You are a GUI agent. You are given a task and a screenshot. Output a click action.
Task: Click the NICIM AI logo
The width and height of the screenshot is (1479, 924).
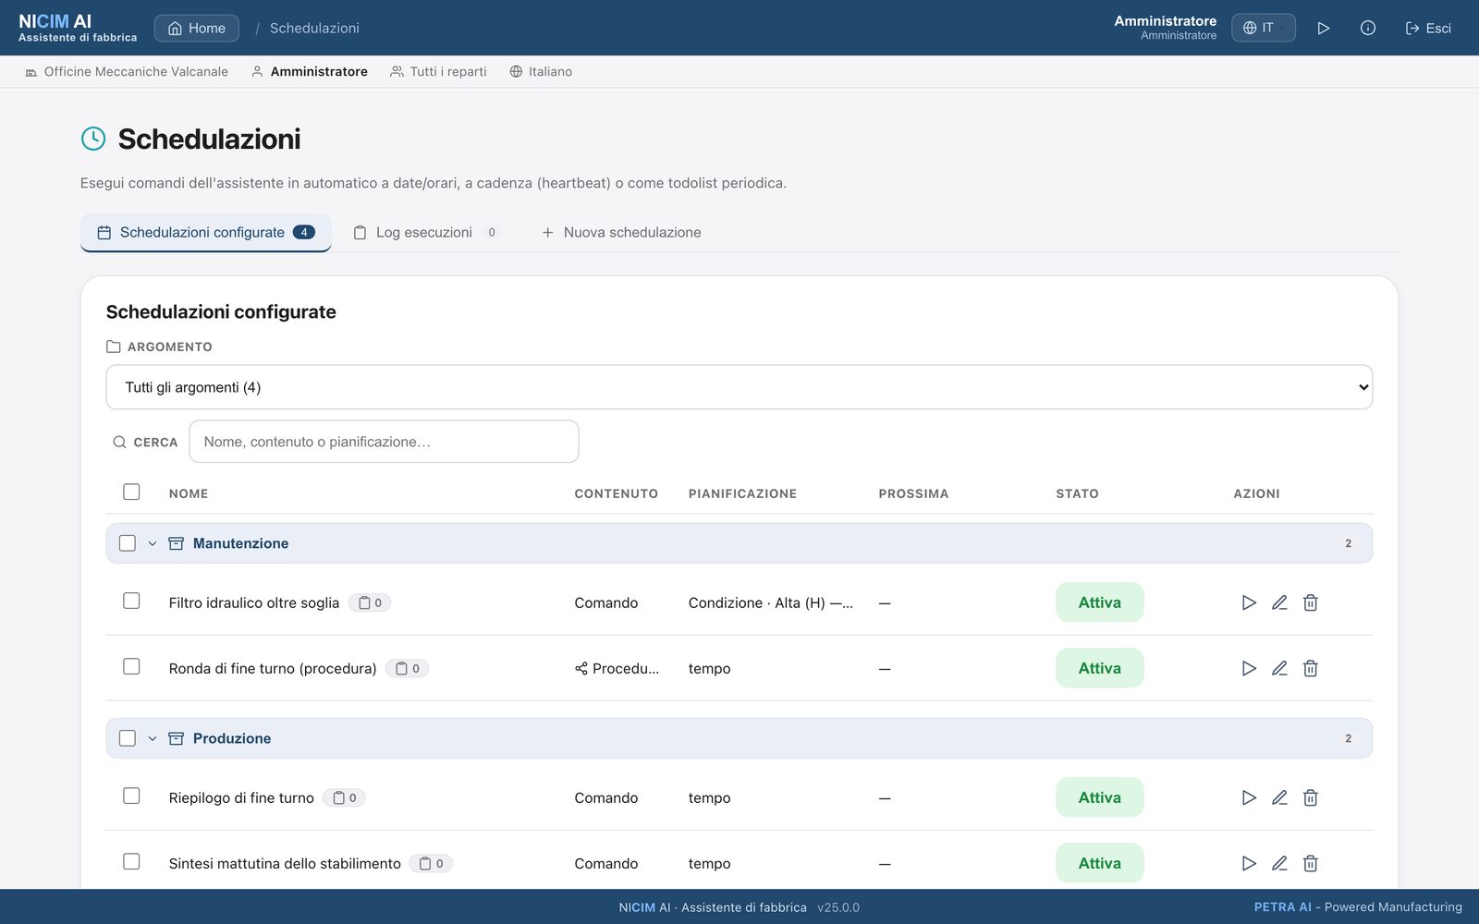[x=78, y=28]
